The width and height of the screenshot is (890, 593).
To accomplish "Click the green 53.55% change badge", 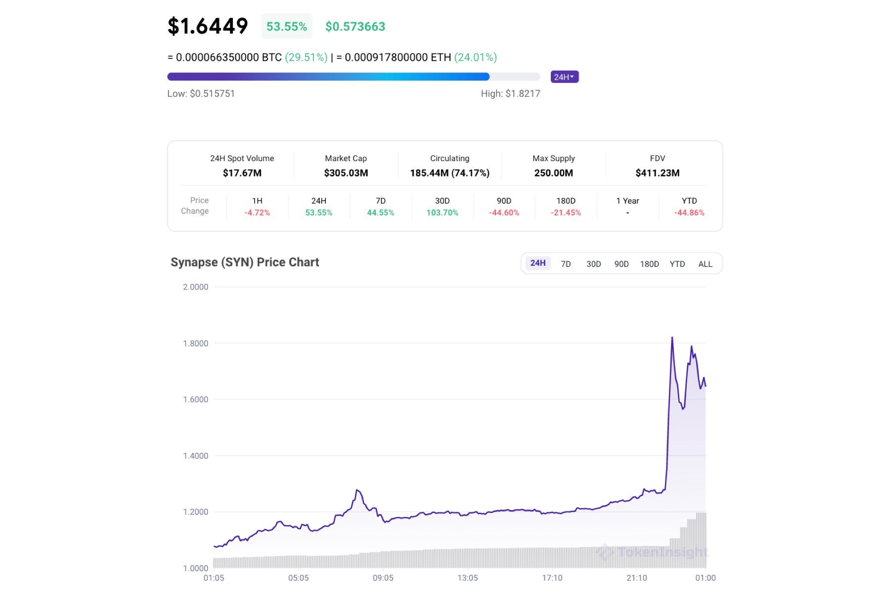I will point(287,27).
